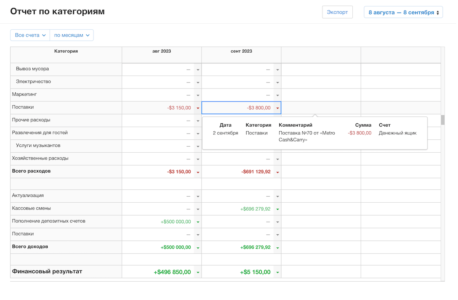Open the по месяцам grouping dropdown
The image size is (458, 300).
[x=72, y=35]
